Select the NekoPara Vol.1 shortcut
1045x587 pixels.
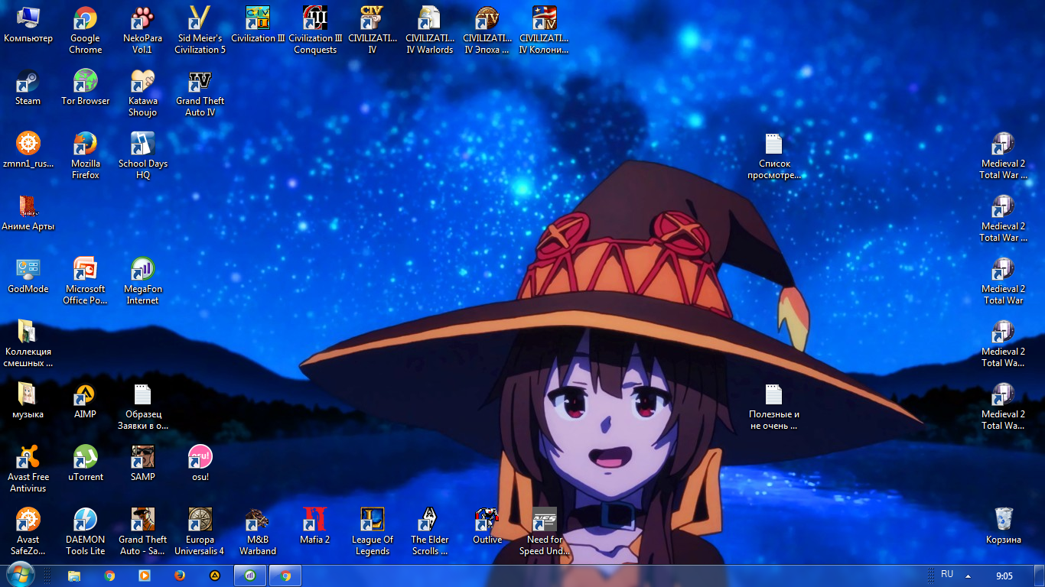[x=142, y=31]
